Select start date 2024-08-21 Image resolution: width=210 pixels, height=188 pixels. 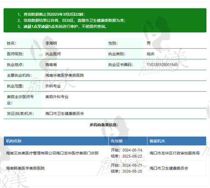click(x=132, y=165)
